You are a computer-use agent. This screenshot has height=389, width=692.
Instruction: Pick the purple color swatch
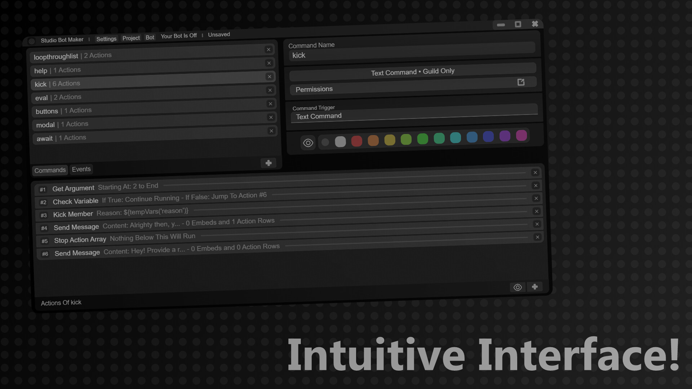(x=505, y=136)
